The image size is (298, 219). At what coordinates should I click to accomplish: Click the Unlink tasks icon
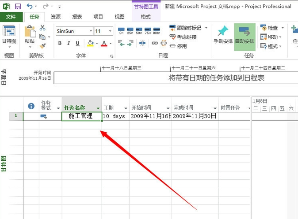pos(164,43)
